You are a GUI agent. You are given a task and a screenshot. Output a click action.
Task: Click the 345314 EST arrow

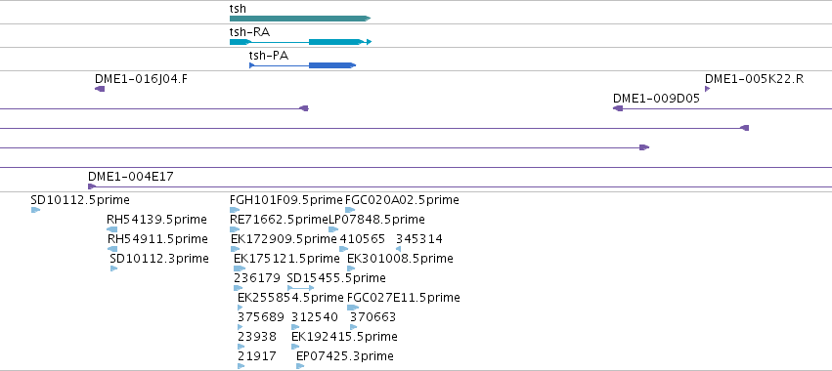coord(399,249)
